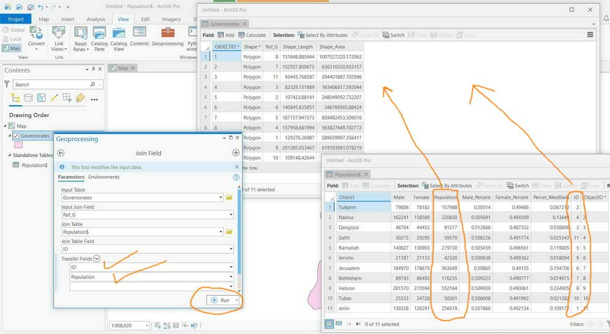Open the Join Table Field dropdown

tap(231, 249)
